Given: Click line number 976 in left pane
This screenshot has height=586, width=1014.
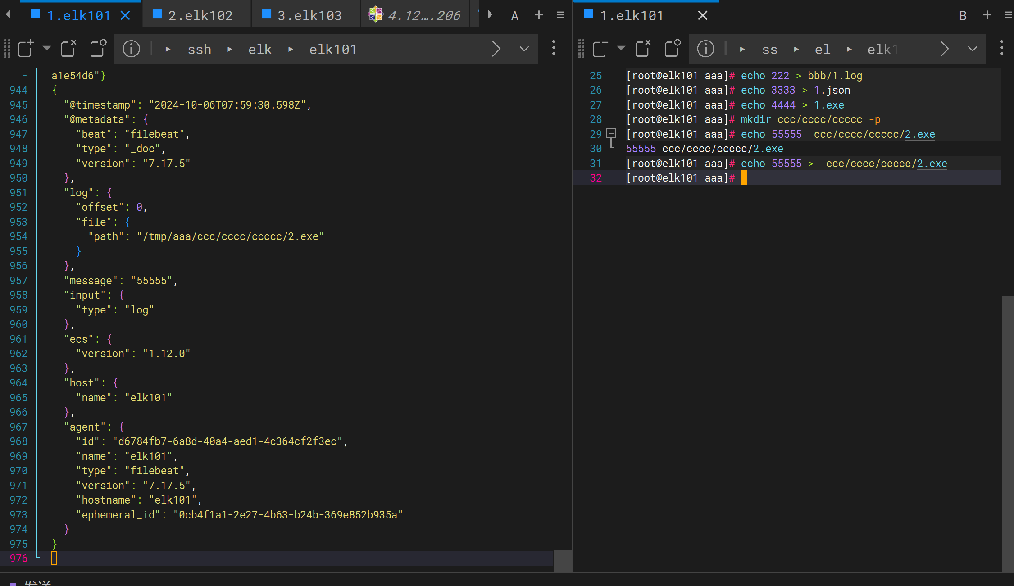Looking at the screenshot, I should click(x=18, y=559).
